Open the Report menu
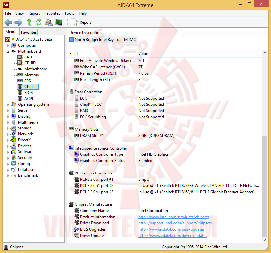Image resolution: width=271 pixels, height=253 pixels. [34, 13]
